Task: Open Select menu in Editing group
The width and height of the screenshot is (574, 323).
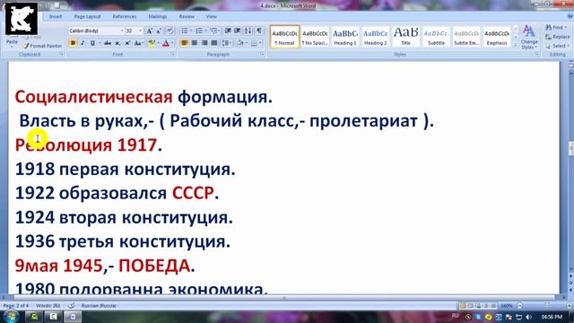Action: 557,46
